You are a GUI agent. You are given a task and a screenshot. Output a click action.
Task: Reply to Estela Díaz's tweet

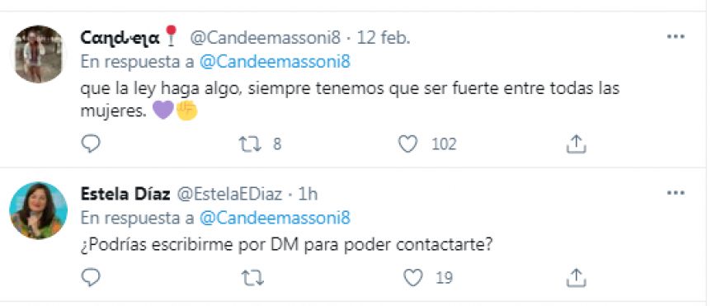point(91,277)
